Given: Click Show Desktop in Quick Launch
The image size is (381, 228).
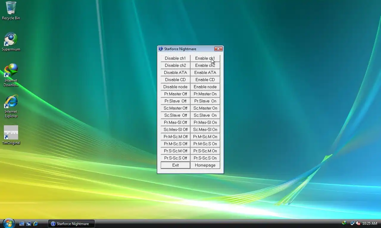Looking at the screenshot, I should (x=22, y=224).
